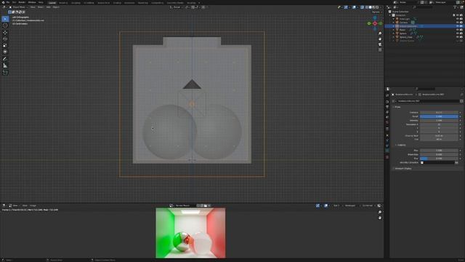Hide Area Light in viewport via eye icon

(x=457, y=19)
